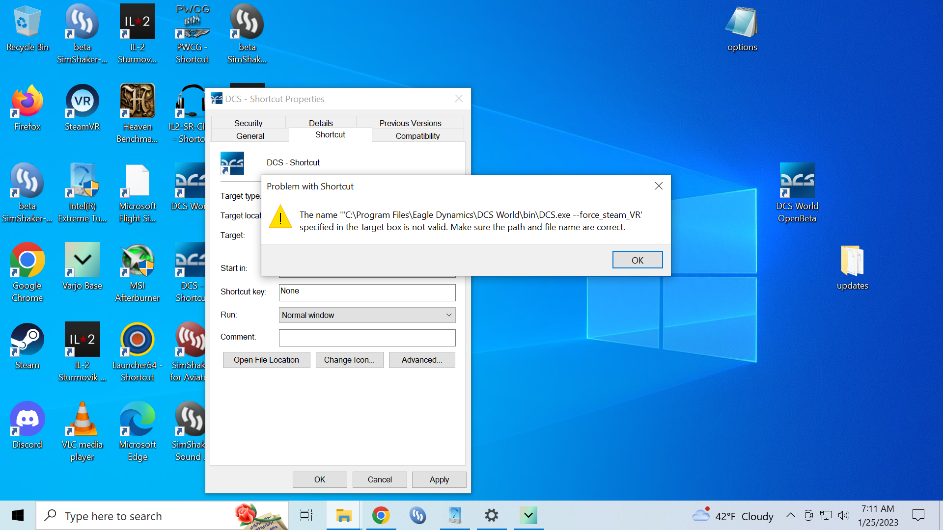Screen dimensions: 943x530
Task: Click the taskbar search box
Action: pos(162,515)
